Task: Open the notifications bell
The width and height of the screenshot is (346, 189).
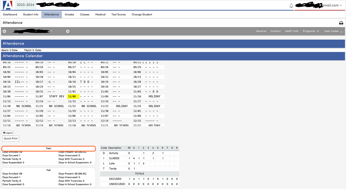Action: 291,5
